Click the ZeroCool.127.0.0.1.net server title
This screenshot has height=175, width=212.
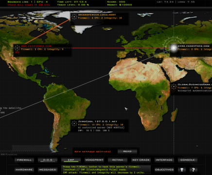98,122
